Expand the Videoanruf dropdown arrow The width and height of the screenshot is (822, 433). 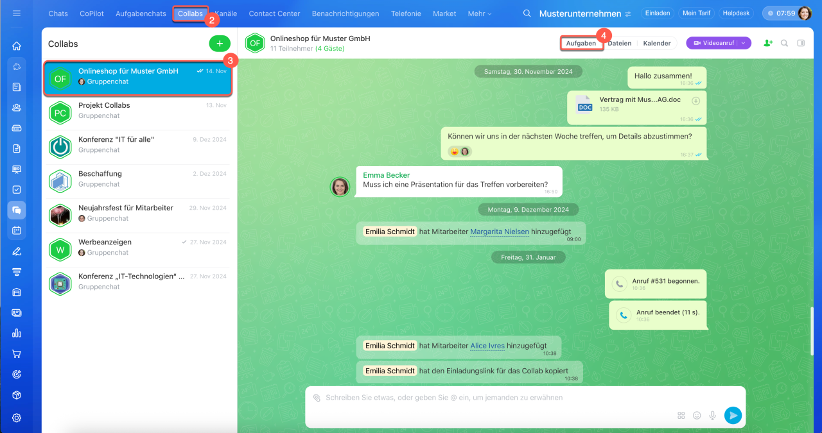(x=744, y=43)
